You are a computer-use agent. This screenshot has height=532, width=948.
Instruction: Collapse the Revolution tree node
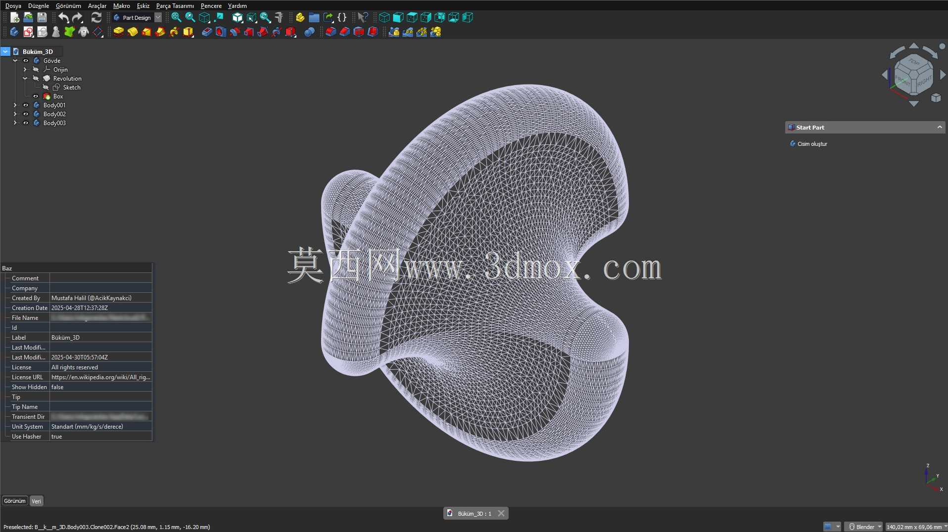click(x=25, y=79)
